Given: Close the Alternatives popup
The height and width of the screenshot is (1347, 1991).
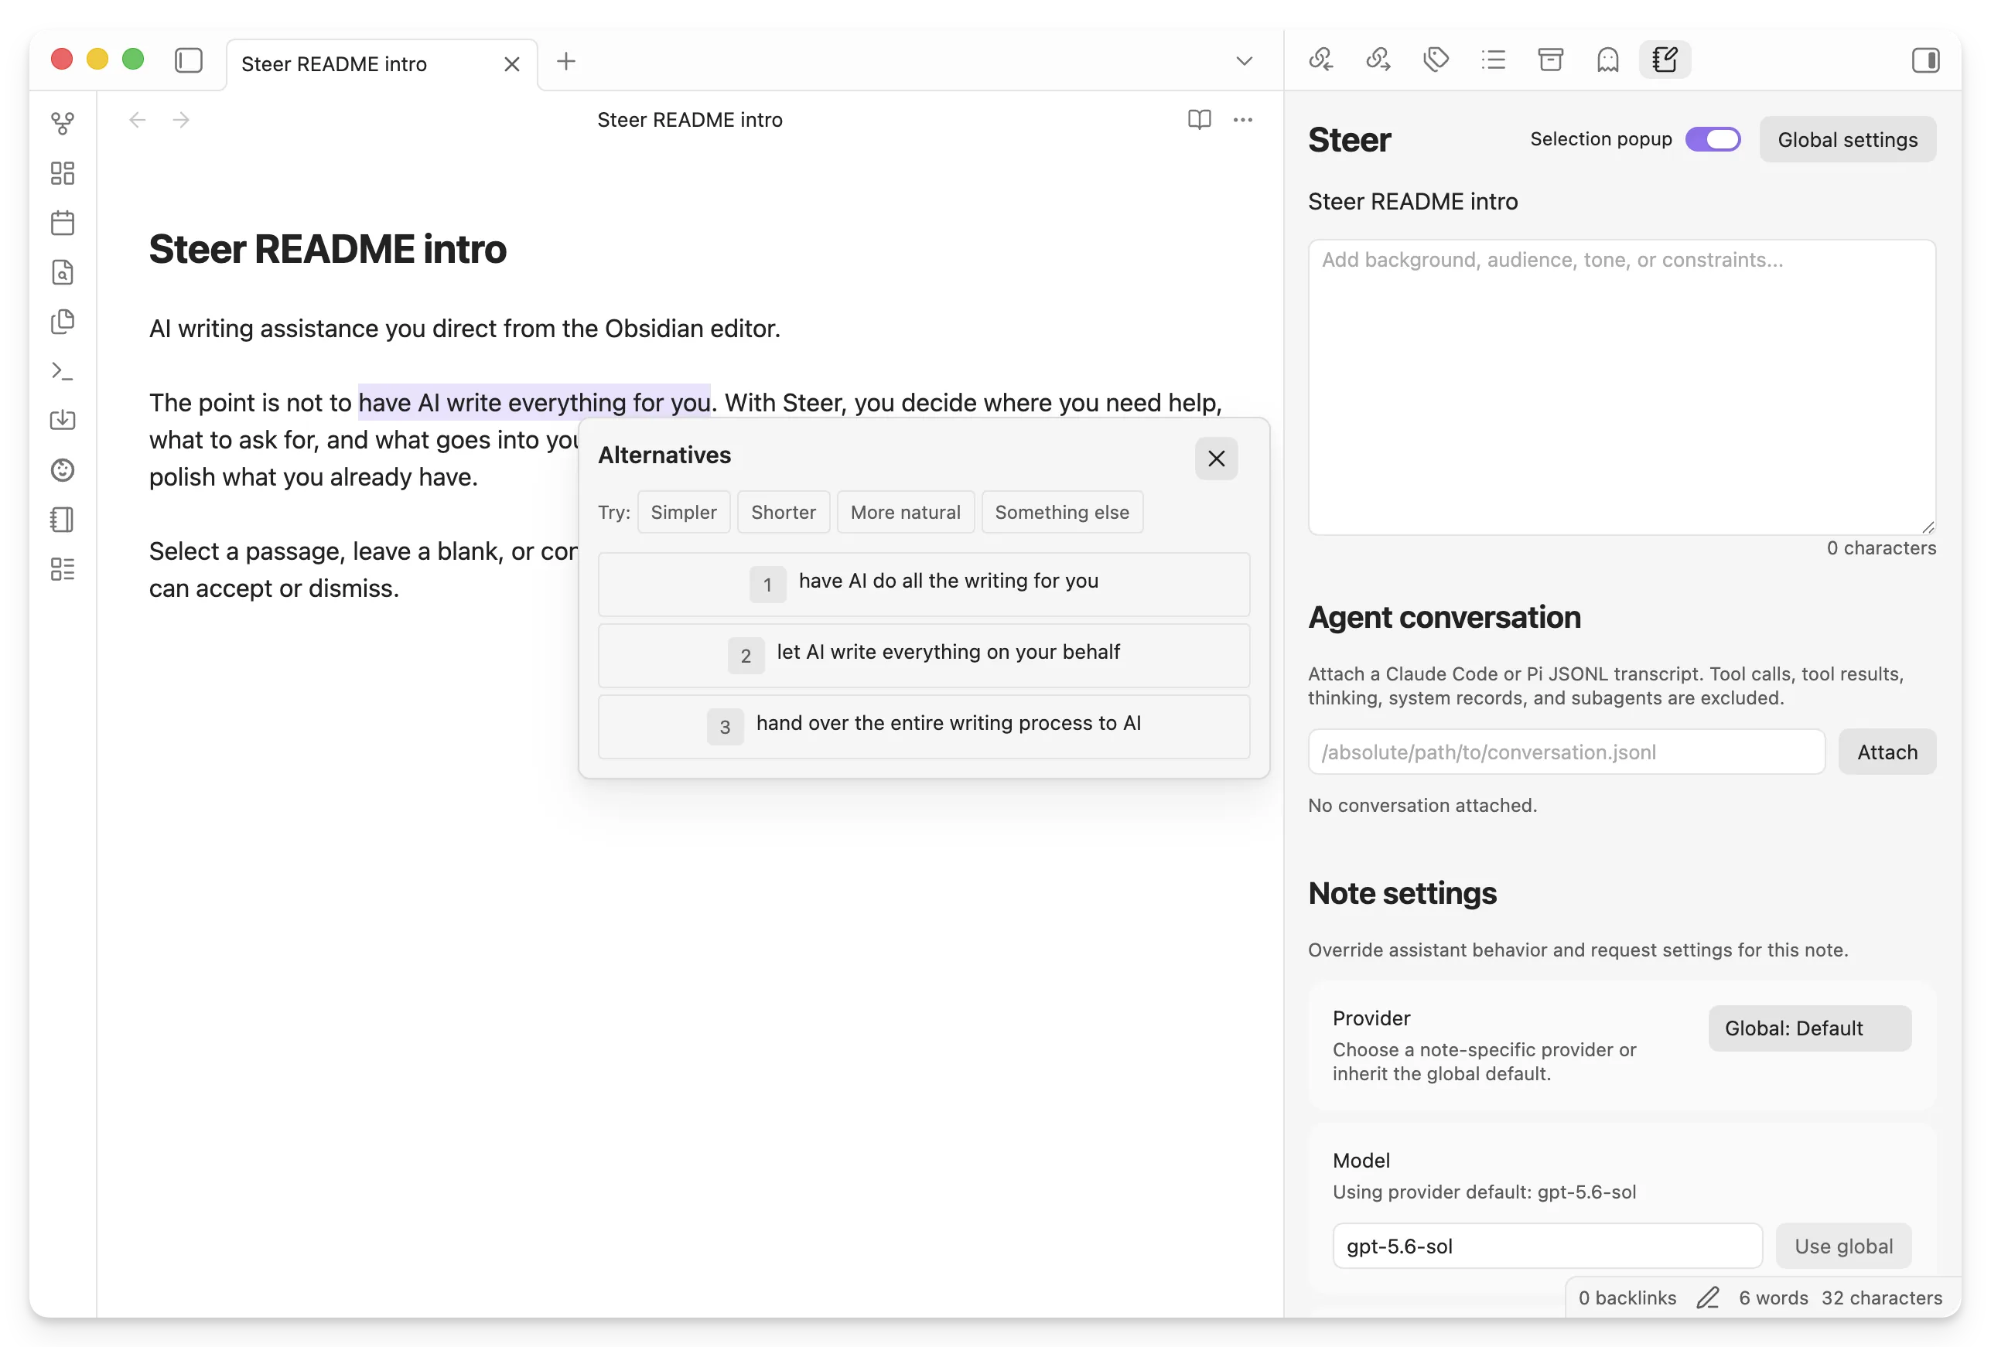Looking at the screenshot, I should [1216, 458].
